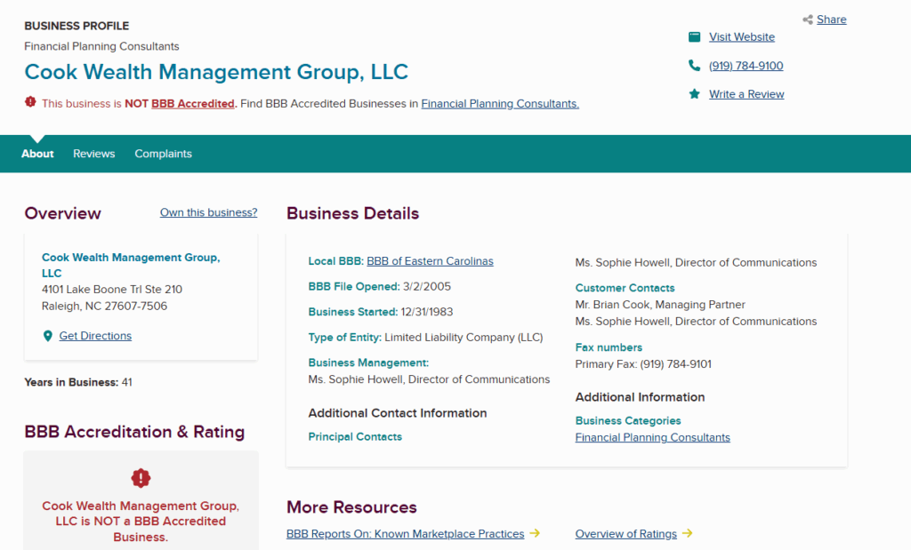Viewport: 911px width, 550px height.
Task: Click business name in the Overview card
Action: tap(131, 265)
